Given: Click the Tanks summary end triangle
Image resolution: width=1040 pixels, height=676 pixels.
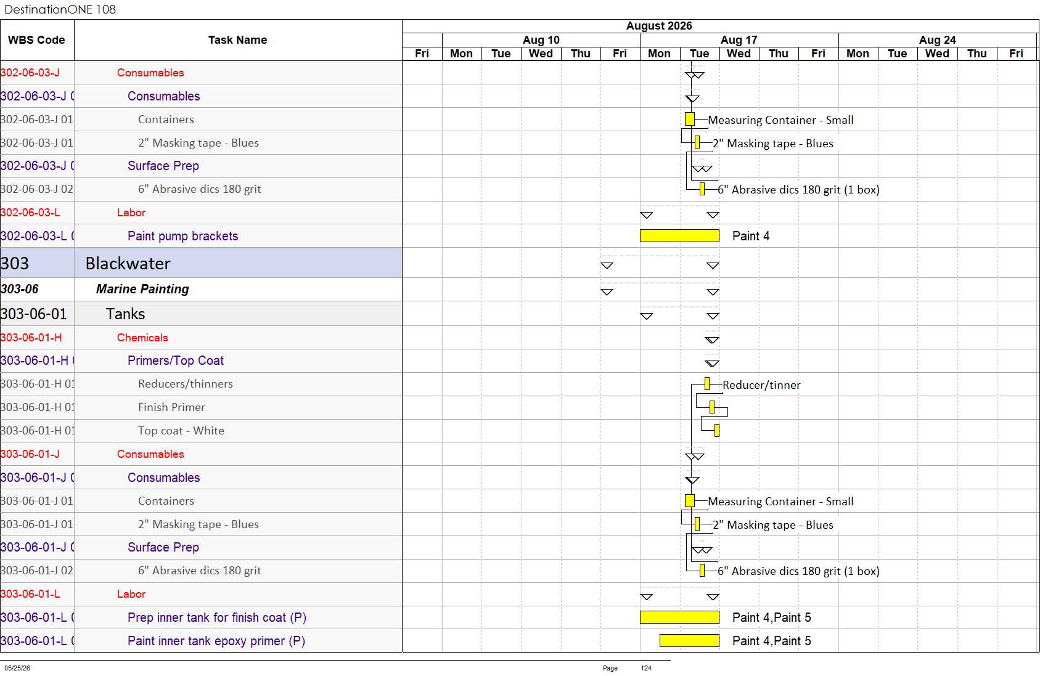Looking at the screenshot, I should [x=713, y=316].
